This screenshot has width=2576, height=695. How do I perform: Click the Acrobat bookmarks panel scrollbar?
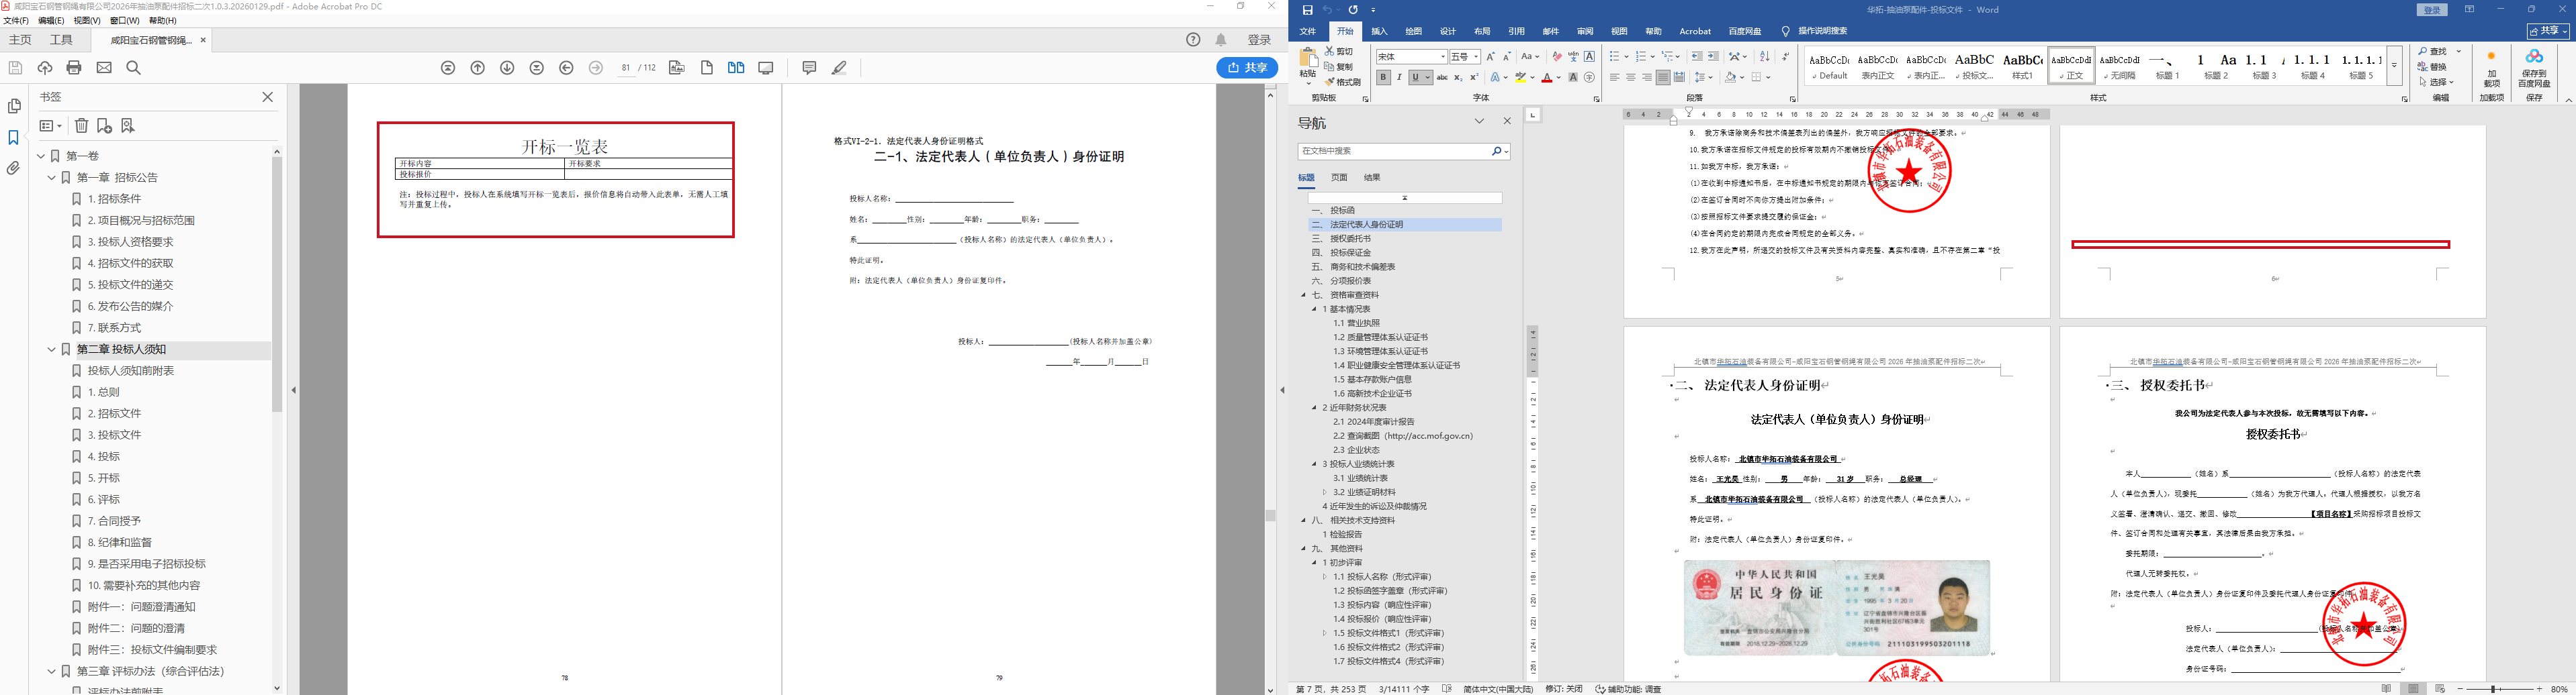277,284
